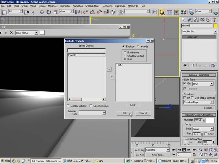This screenshot has width=219, height=164.
Task: Collapse Intensity/Color/Attenuation rollout
Action: [199, 115]
